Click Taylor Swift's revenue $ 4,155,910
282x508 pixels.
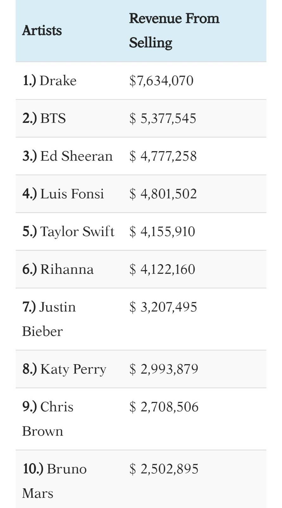[162, 231]
